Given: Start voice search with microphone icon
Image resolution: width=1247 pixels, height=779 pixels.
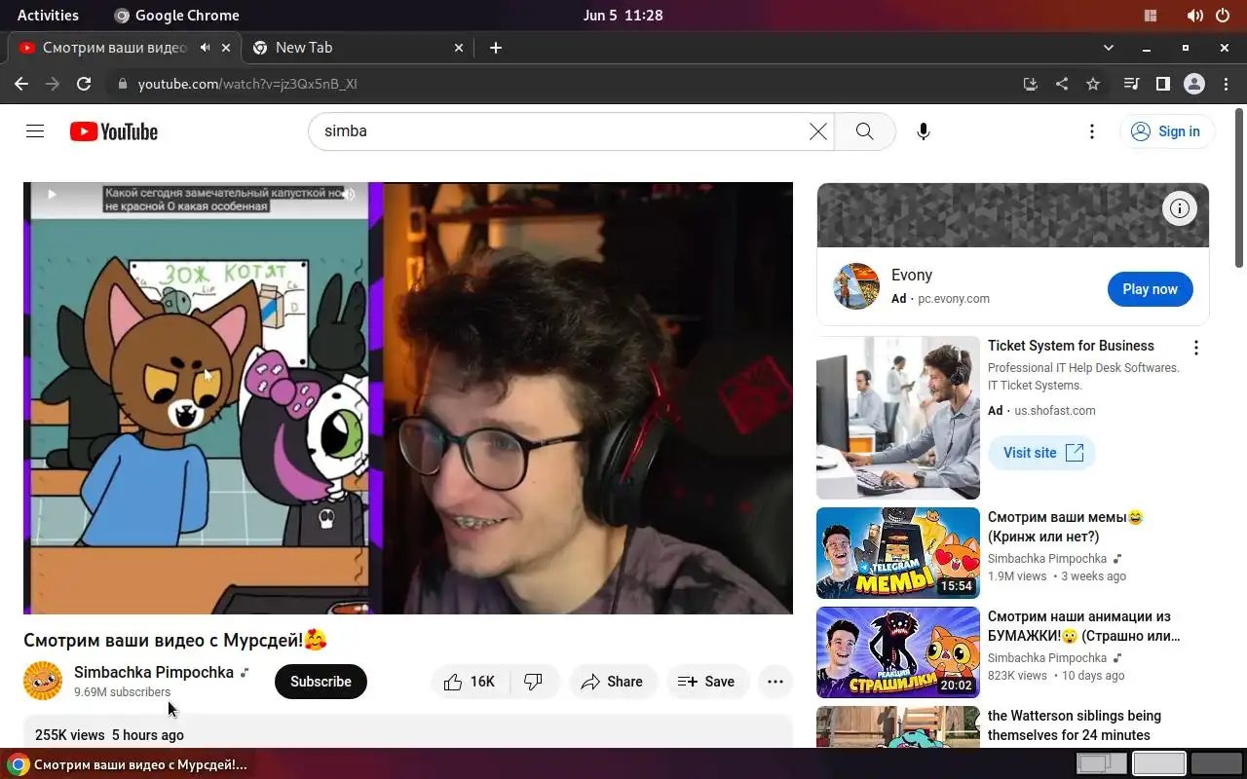Looking at the screenshot, I should click(x=924, y=131).
